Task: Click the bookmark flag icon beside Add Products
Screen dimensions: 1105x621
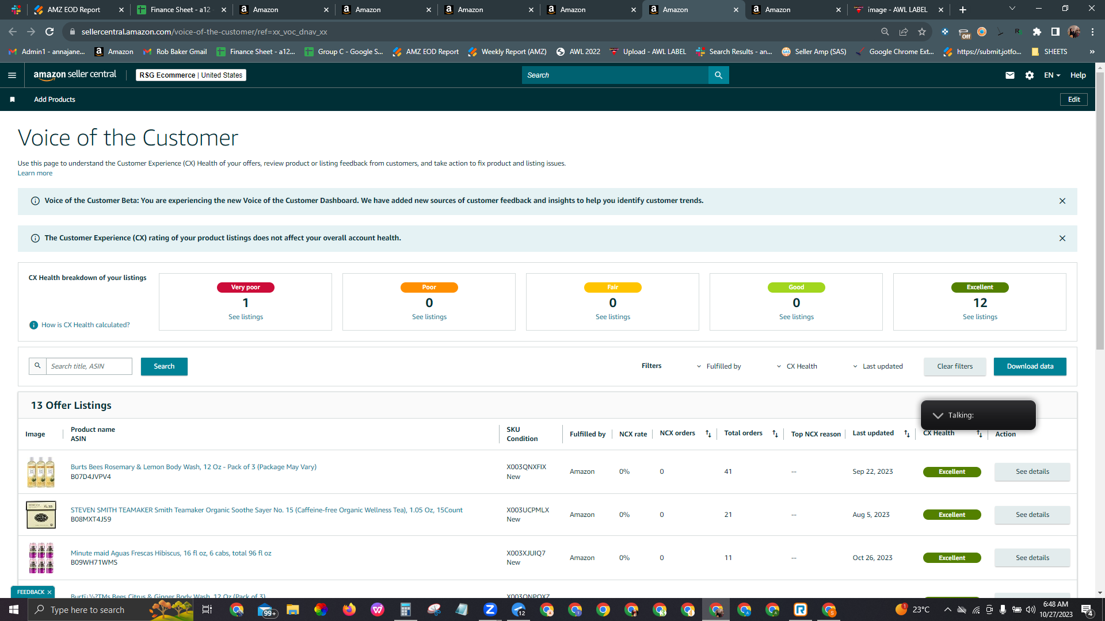Action: click(12, 99)
